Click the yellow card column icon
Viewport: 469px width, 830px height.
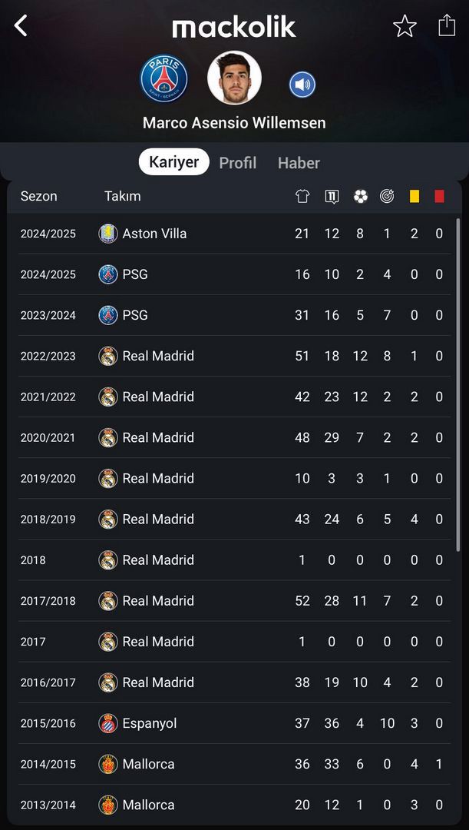coord(415,197)
